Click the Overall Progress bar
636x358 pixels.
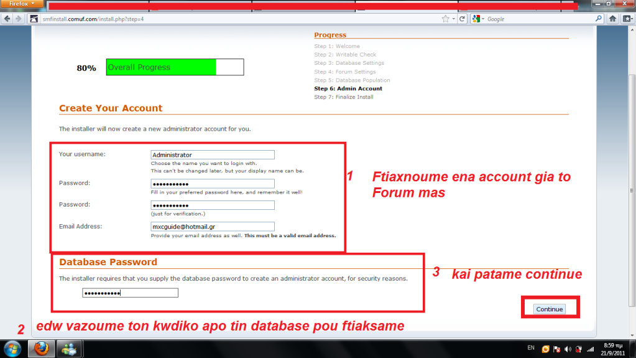(x=175, y=67)
